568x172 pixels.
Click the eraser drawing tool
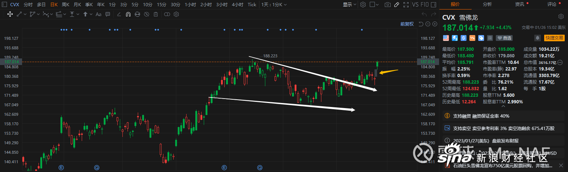[x=119, y=14]
